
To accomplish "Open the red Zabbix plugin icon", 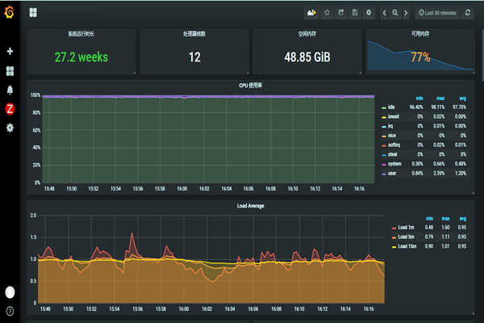I will point(10,108).
